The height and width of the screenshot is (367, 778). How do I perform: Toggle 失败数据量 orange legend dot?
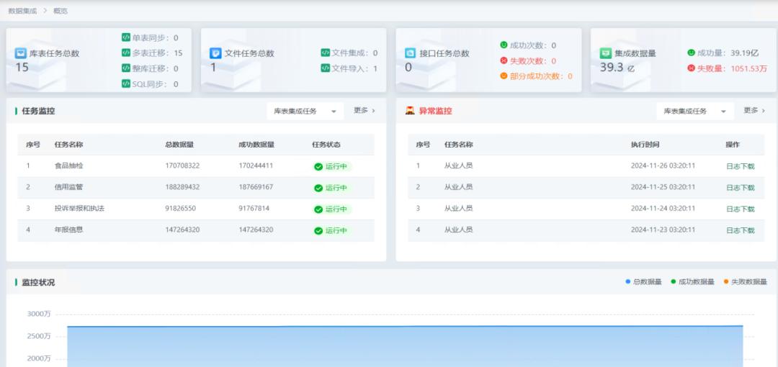click(726, 281)
